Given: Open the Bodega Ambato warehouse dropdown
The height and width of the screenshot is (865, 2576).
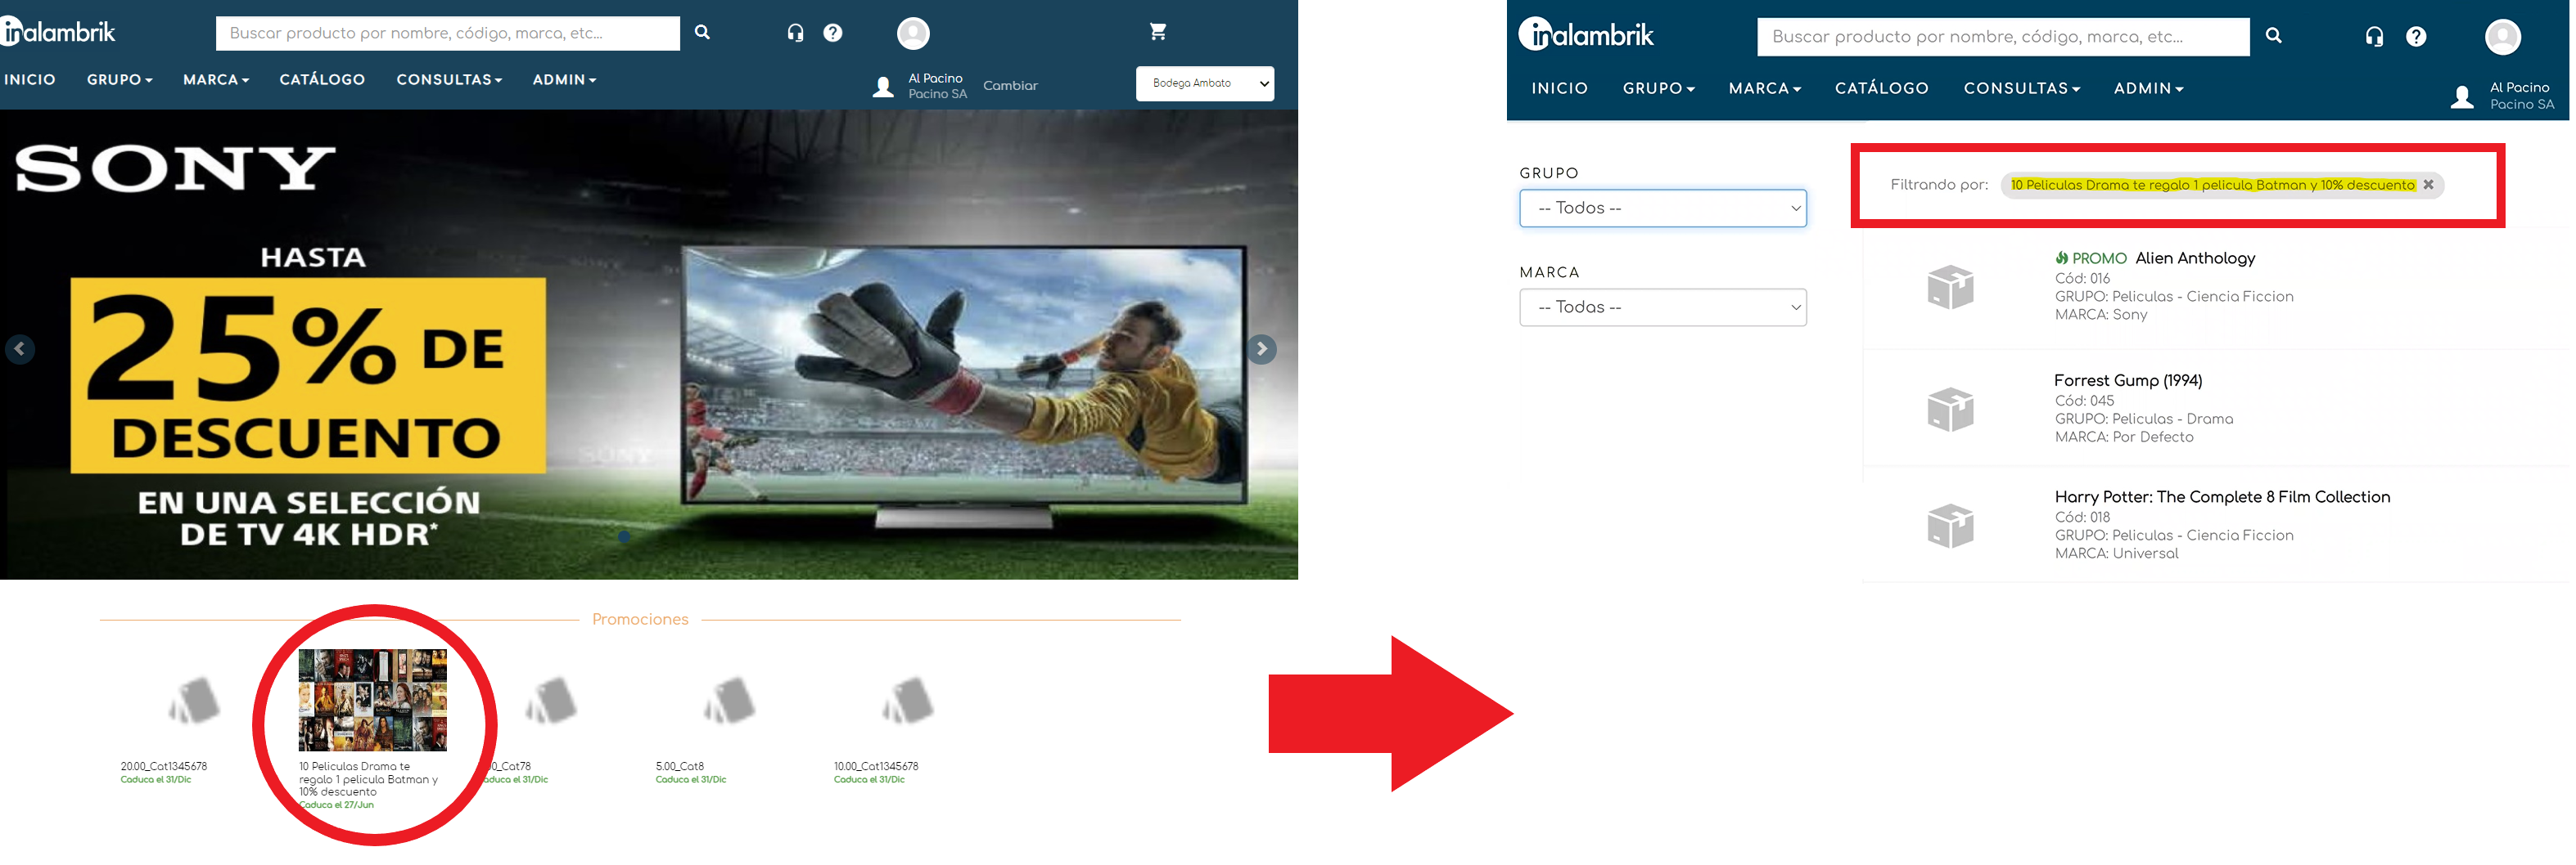Looking at the screenshot, I should pos(1205,84).
